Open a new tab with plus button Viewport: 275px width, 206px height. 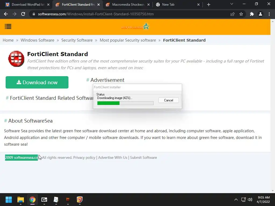coord(208,5)
